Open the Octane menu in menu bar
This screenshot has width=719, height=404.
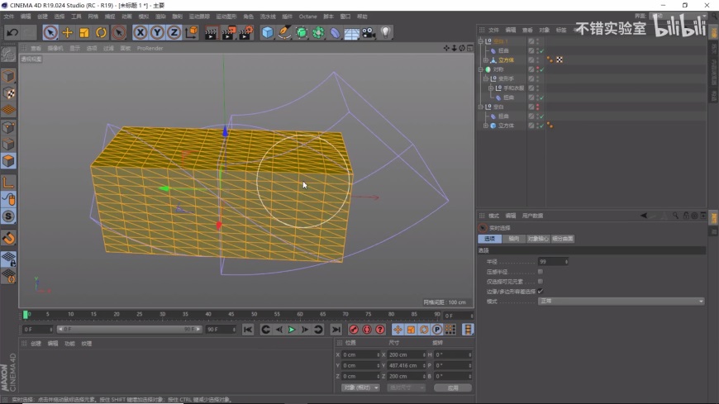[x=307, y=16]
